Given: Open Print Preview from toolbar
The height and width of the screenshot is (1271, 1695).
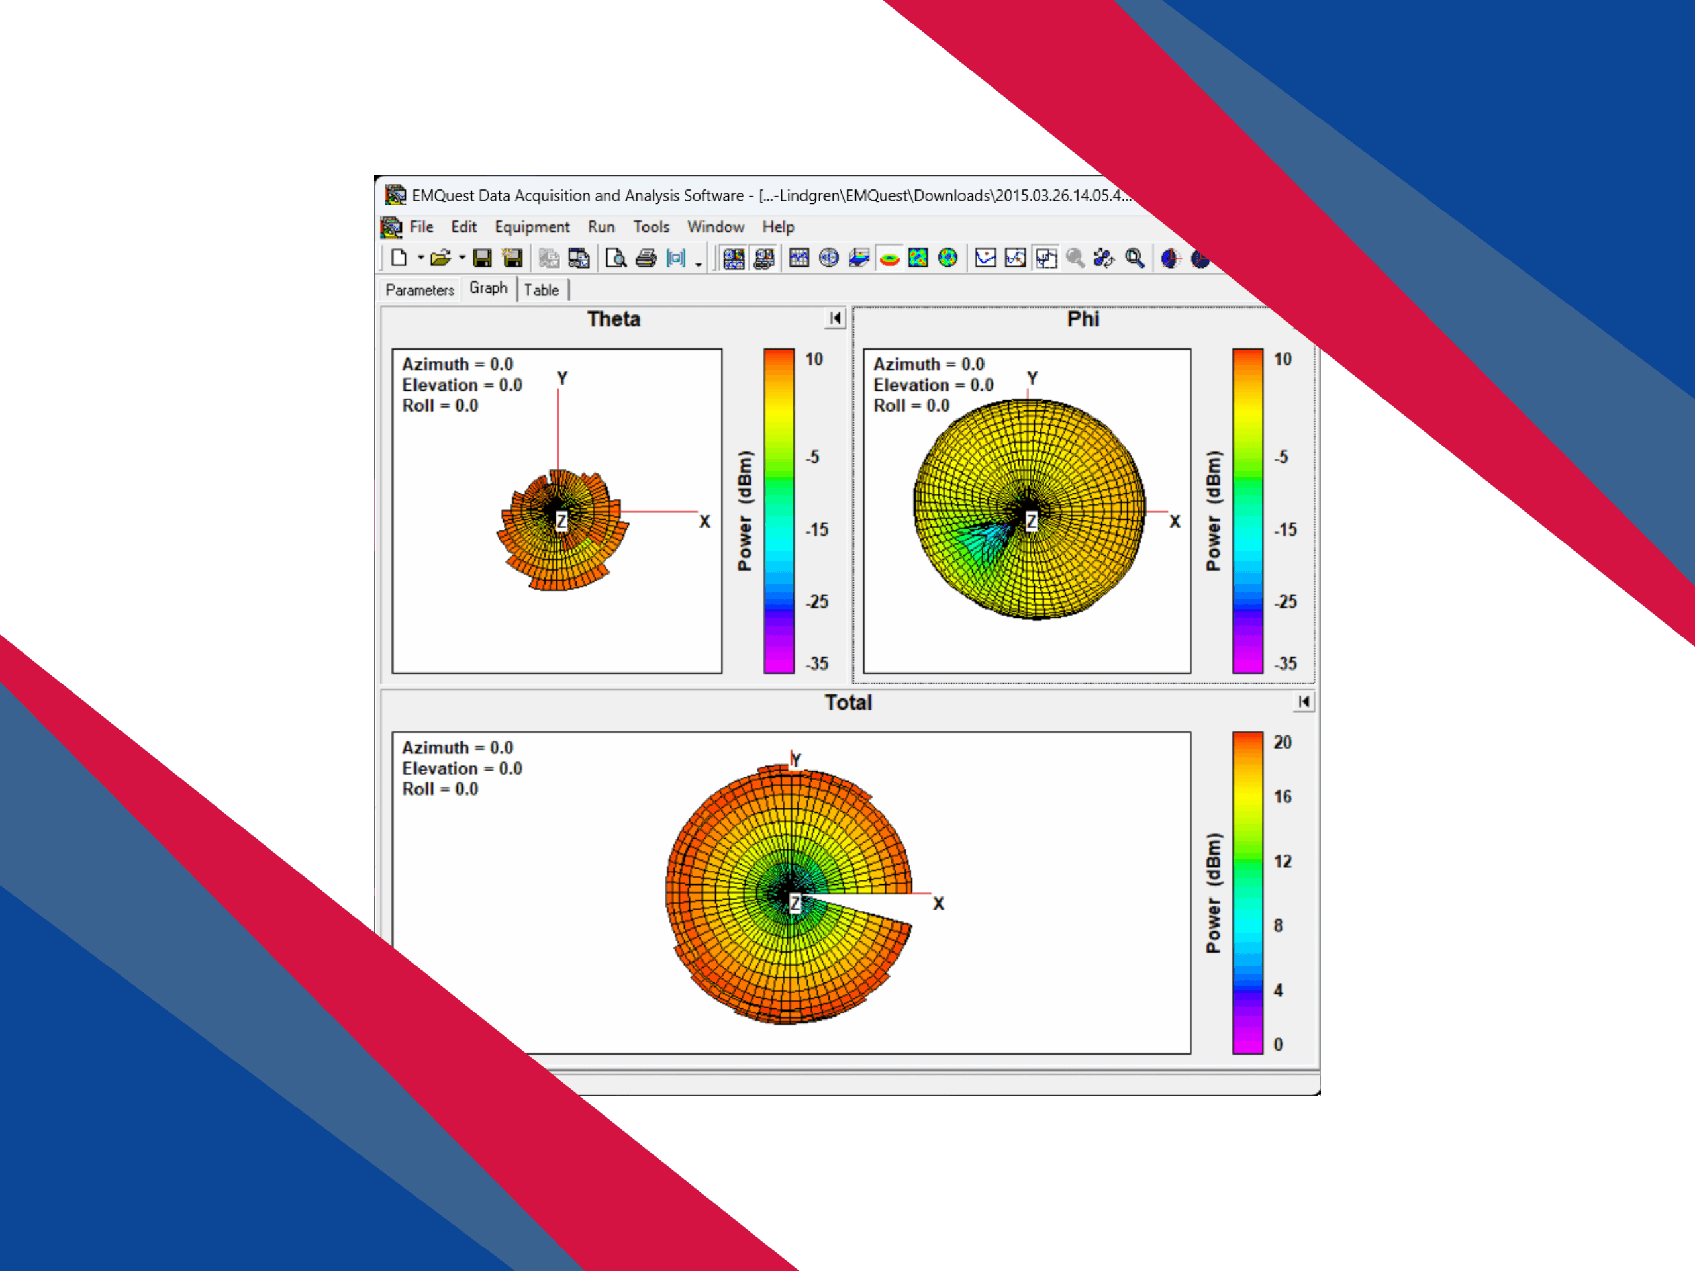Looking at the screenshot, I should pyautogui.click(x=615, y=258).
